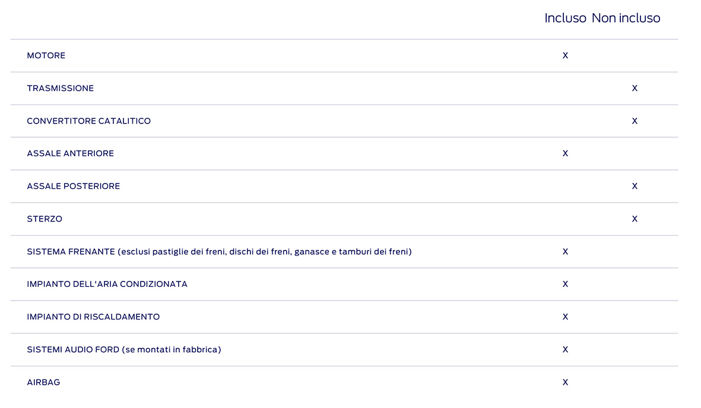This screenshot has height=408, width=701.
Task: Select the MOTORE row label
Action: click(x=46, y=56)
